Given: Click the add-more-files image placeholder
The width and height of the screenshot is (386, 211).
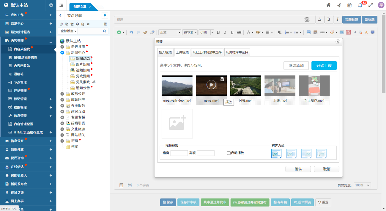Looking at the screenshot, I should 177,124.
